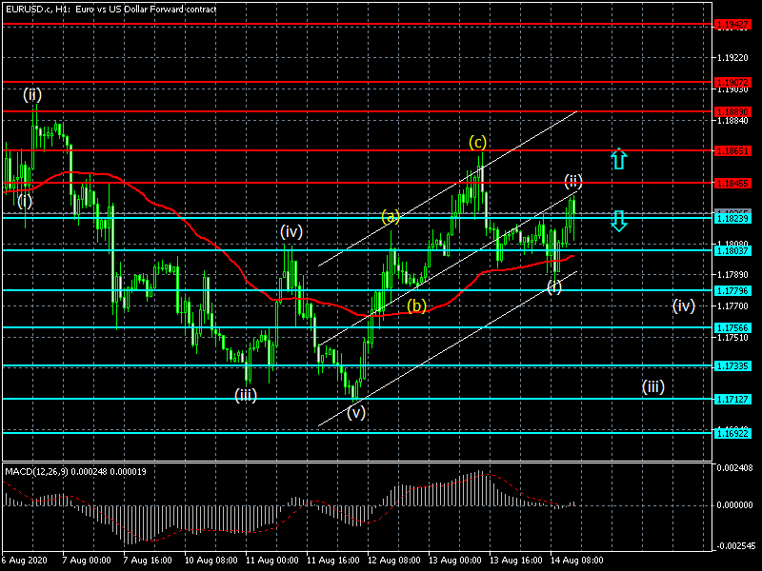Click the 12 Aug 08:00 time label
This screenshot has width=762, height=571.
(x=394, y=560)
